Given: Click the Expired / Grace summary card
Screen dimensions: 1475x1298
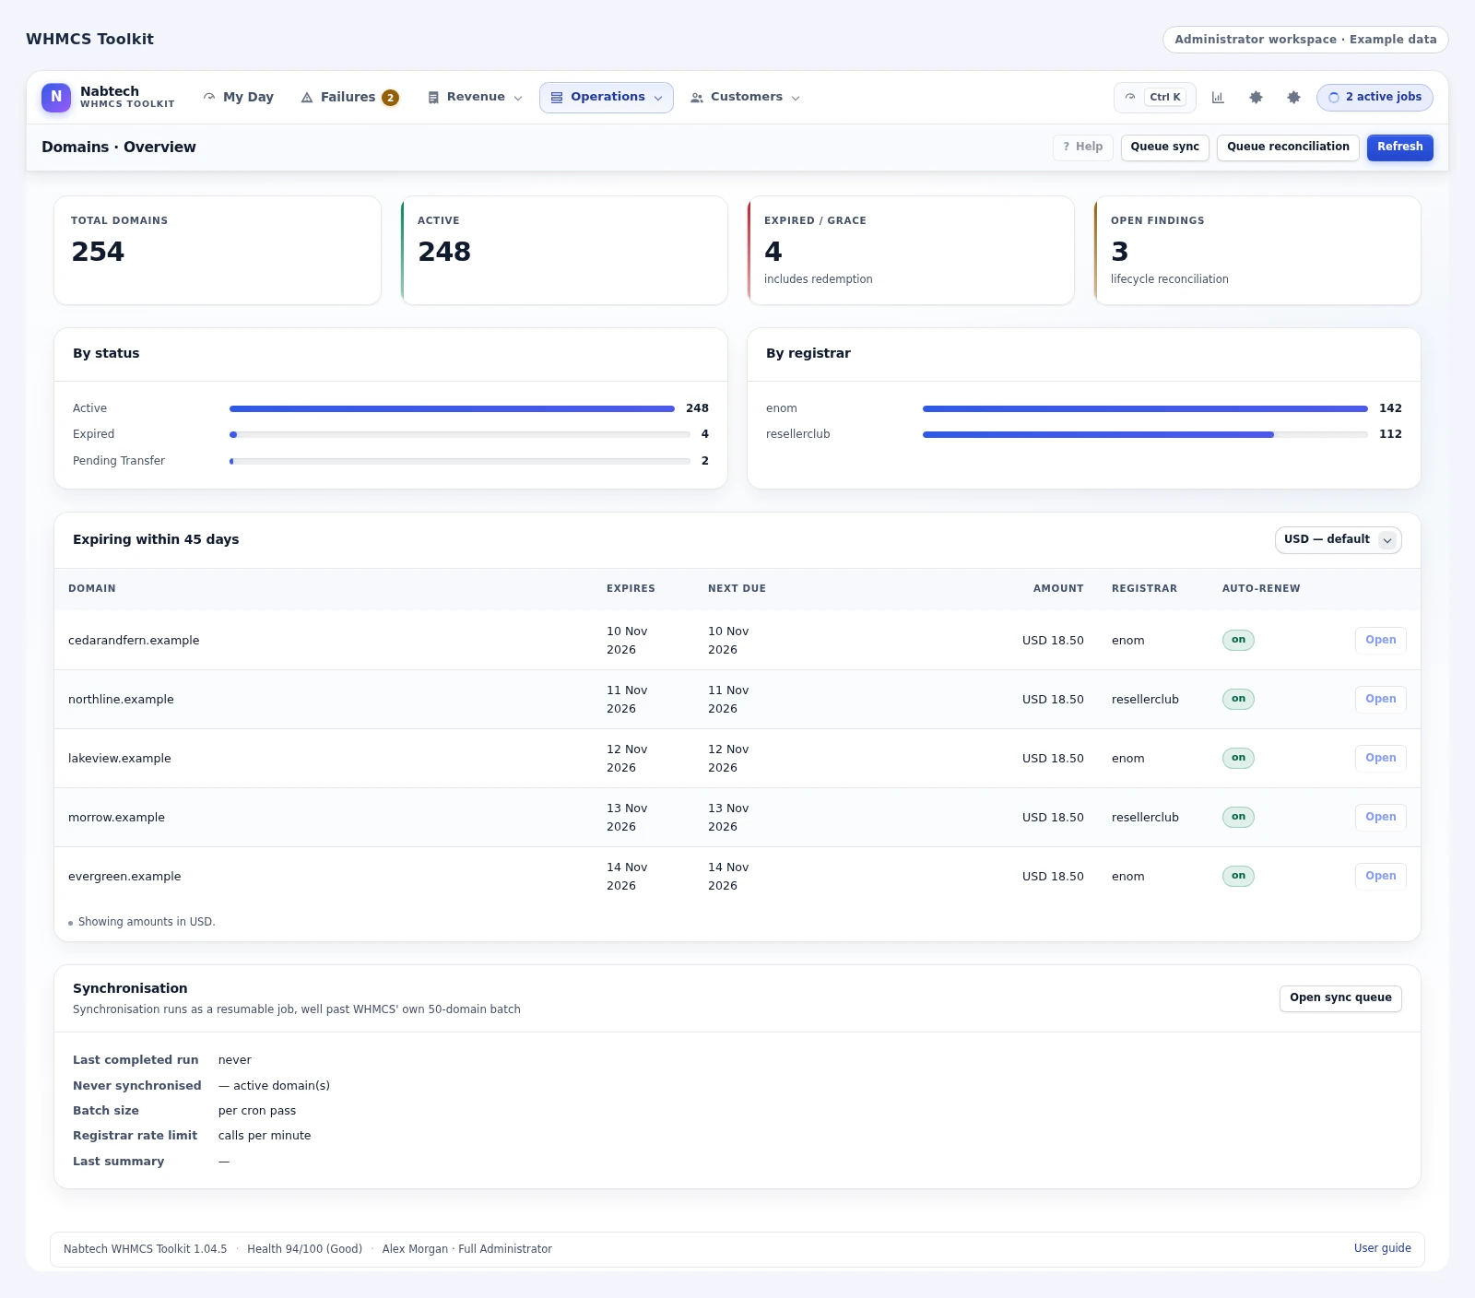Looking at the screenshot, I should click(x=911, y=250).
